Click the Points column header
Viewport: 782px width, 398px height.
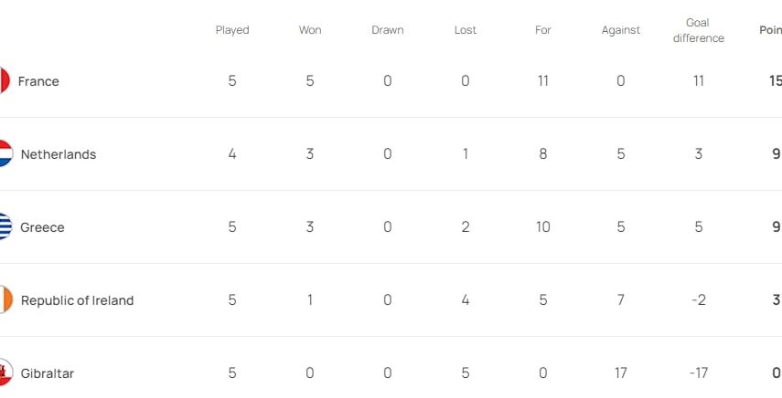[771, 30]
